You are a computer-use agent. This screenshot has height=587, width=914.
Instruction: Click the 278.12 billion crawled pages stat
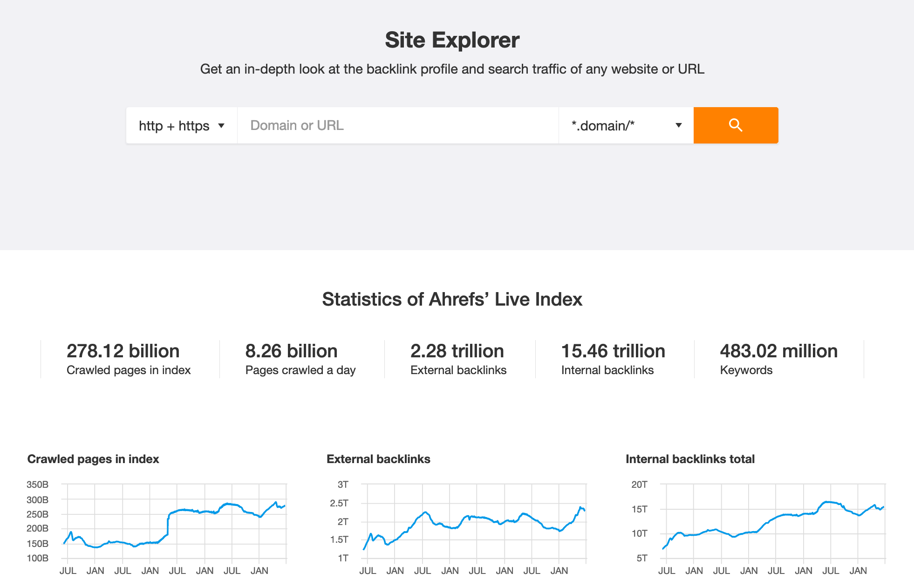[x=123, y=351]
